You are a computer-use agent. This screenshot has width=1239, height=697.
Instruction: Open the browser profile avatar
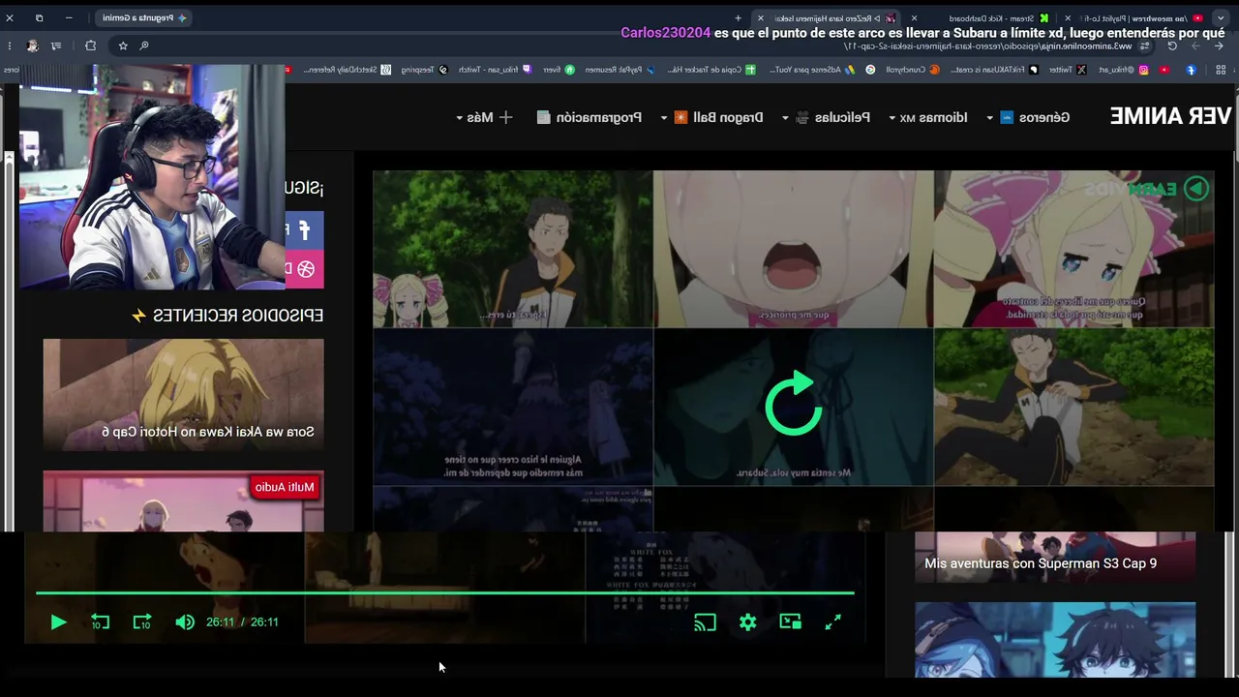[33, 45]
